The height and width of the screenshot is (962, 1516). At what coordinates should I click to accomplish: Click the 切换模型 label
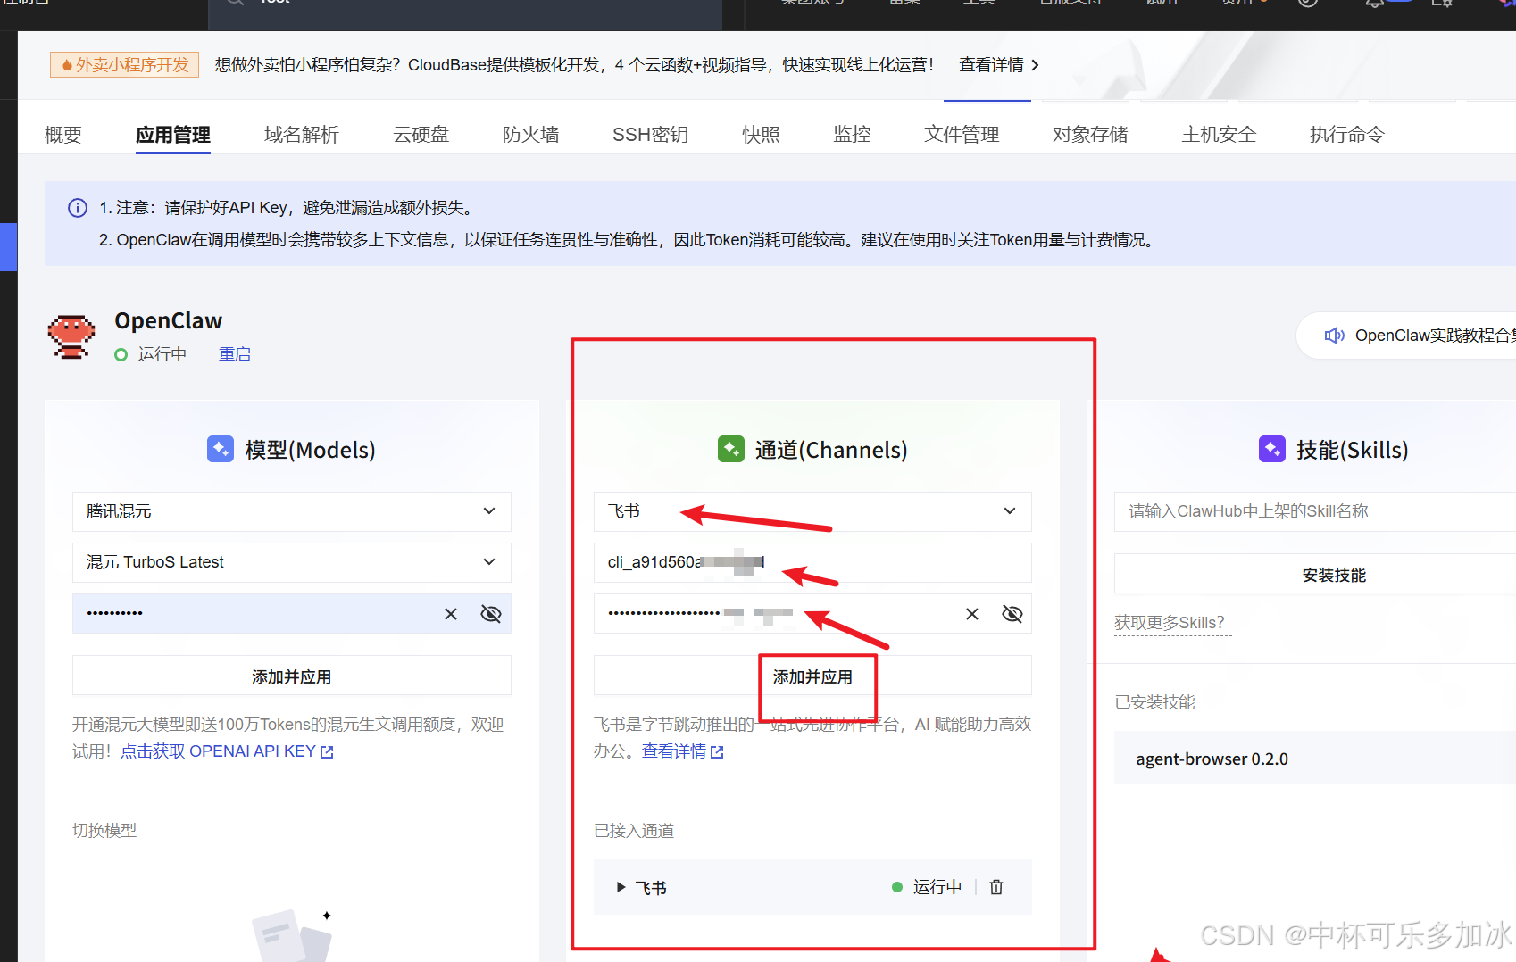pos(104,831)
